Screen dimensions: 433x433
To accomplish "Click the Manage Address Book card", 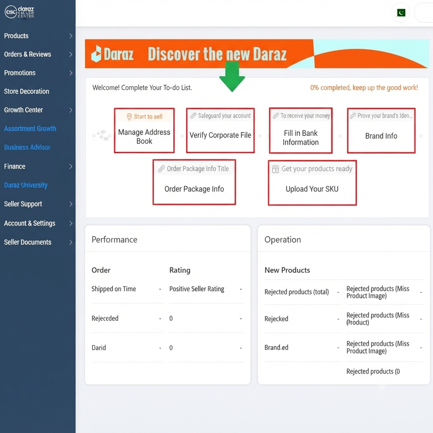I will 144,130.
